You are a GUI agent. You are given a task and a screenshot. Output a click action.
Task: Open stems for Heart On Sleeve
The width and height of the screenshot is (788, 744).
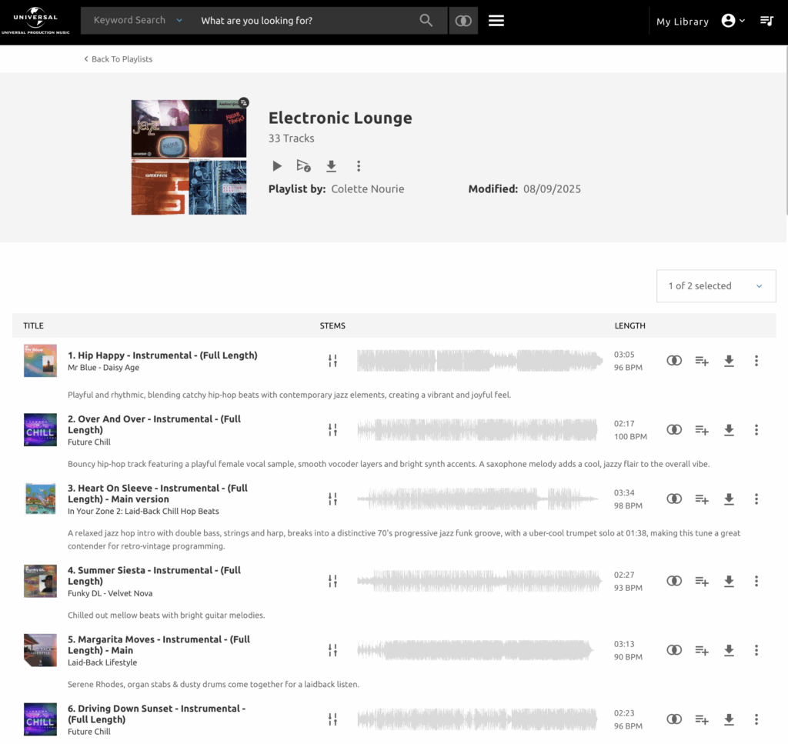332,499
